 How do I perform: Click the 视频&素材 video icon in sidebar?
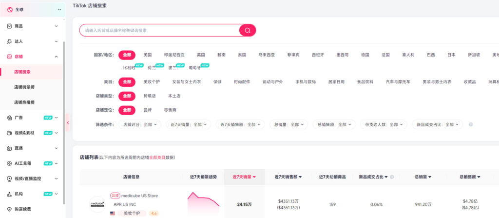pyautogui.click(x=9, y=133)
